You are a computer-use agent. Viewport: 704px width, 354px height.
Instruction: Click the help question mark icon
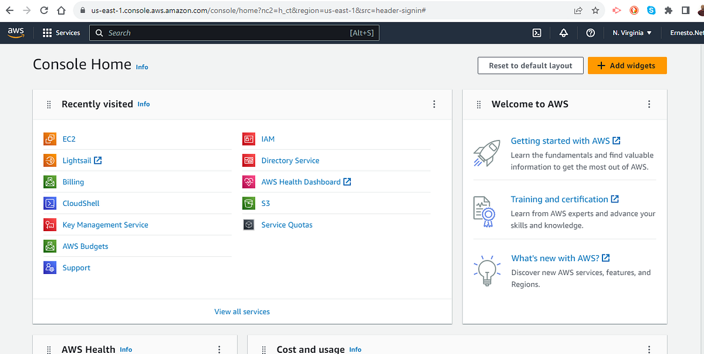(x=590, y=33)
